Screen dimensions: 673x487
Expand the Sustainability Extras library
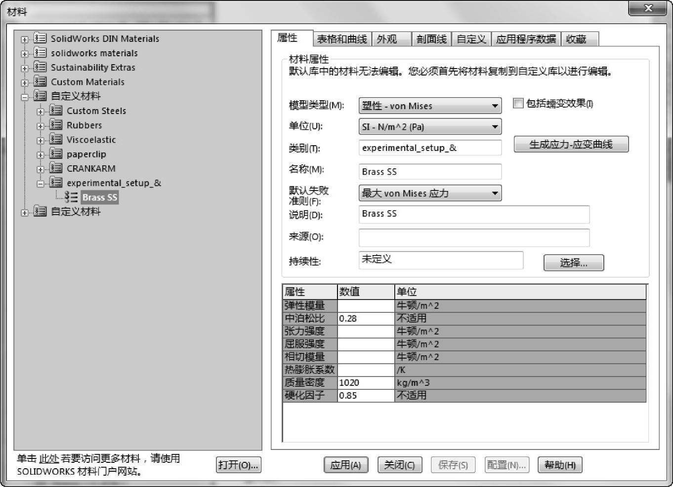click(25, 68)
